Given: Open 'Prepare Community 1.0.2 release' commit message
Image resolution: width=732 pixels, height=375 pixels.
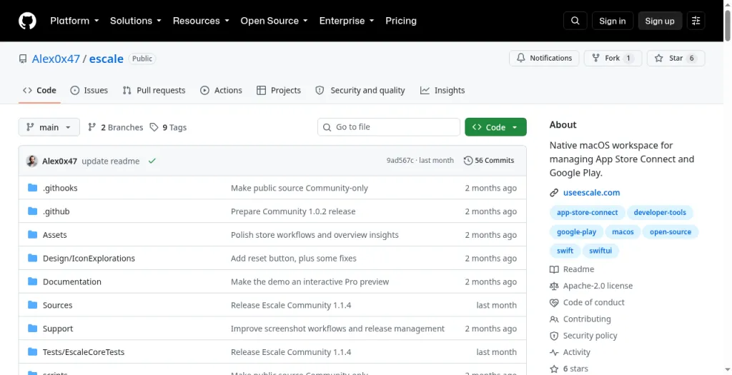Looking at the screenshot, I should 293,211.
